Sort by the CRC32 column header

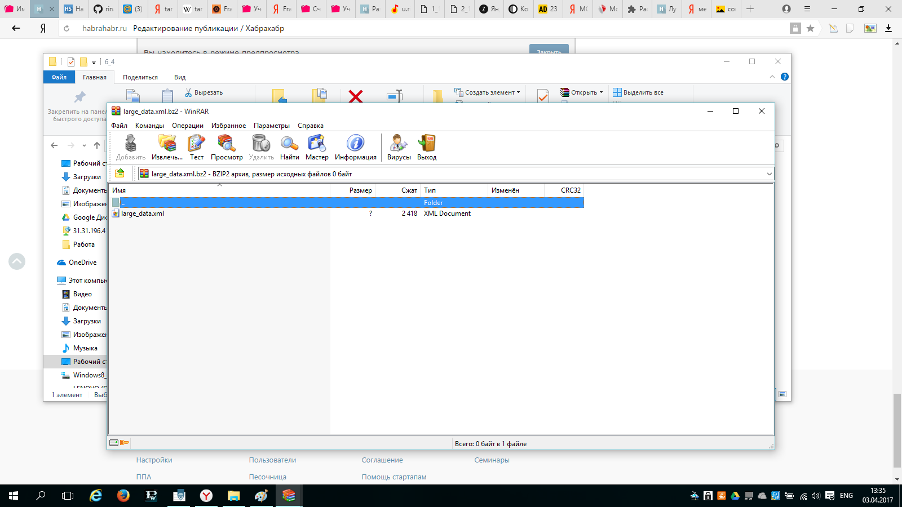click(564, 190)
